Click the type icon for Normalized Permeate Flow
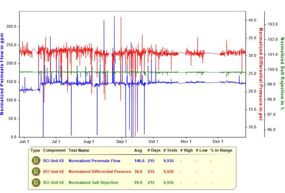This screenshot has width=285, height=193. (x=36, y=161)
